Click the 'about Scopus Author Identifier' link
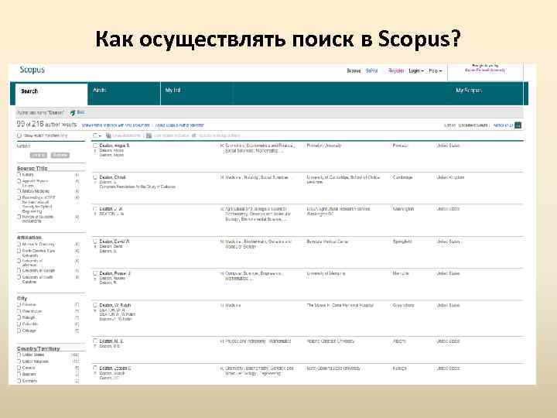 179,125
